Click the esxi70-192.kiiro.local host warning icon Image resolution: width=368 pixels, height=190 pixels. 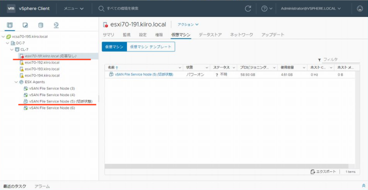(21, 62)
